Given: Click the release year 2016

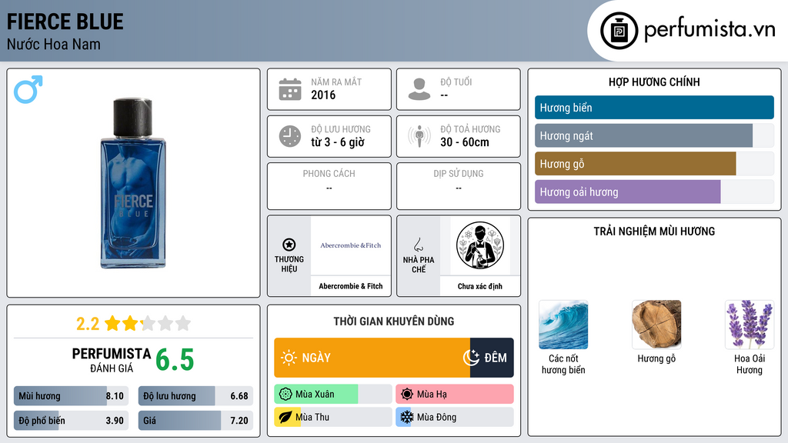Looking at the screenshot, I should pos(323,95).
